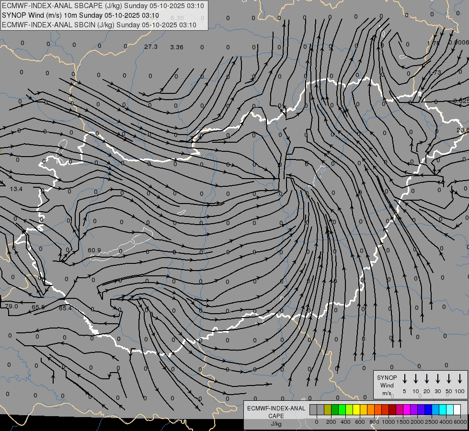Click the 200 tick on the CAPE scale
Image resolution: width=469 pixels, height=431 pixels.
331,422
